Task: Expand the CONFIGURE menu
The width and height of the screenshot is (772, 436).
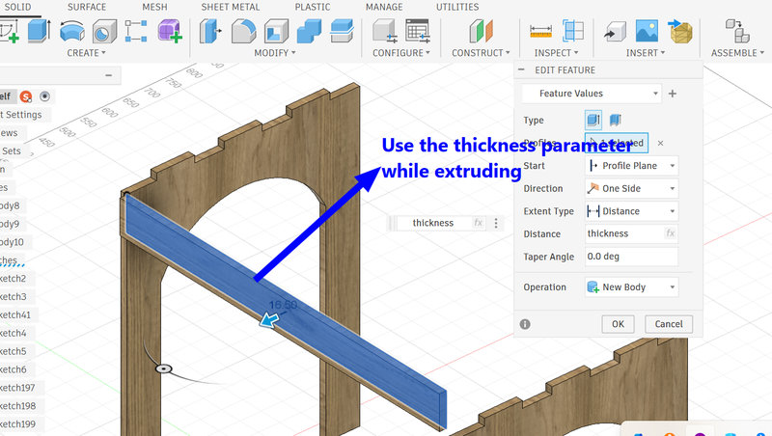Action: 401,53
